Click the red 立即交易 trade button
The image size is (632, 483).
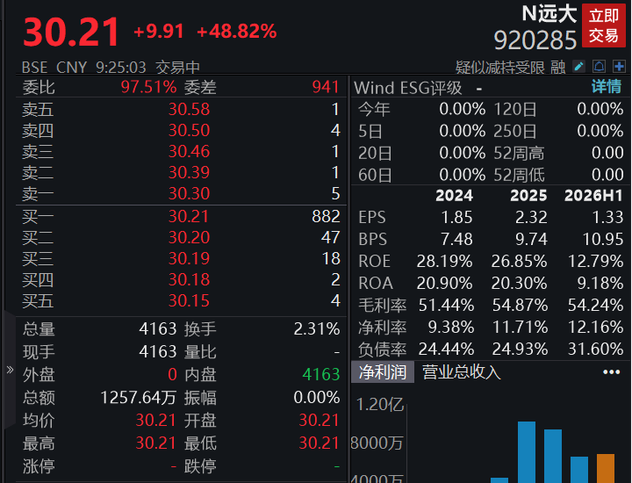(603, 25)
